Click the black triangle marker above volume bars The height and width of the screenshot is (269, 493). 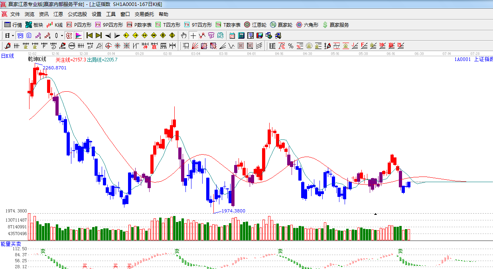[x=375, y=214]
